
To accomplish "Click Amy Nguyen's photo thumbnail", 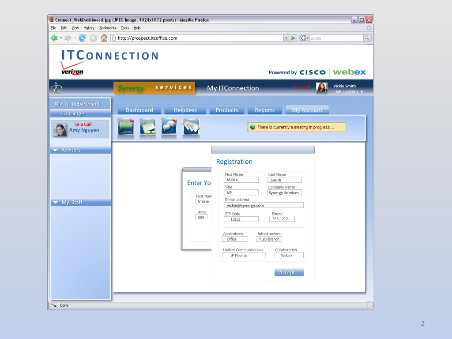I will 60,130.
